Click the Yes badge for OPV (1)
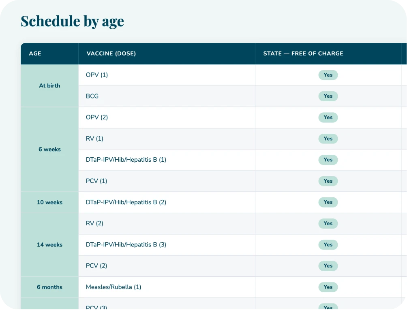The height and width of the screenshot is (310, 407). [x=328, y=75]
